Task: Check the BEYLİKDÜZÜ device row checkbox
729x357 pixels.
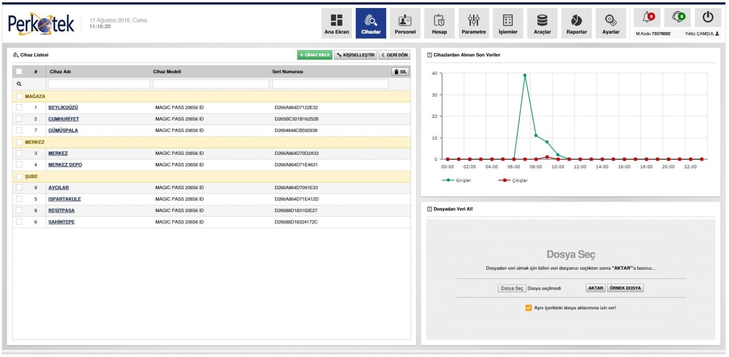Action: pos(19,108)
